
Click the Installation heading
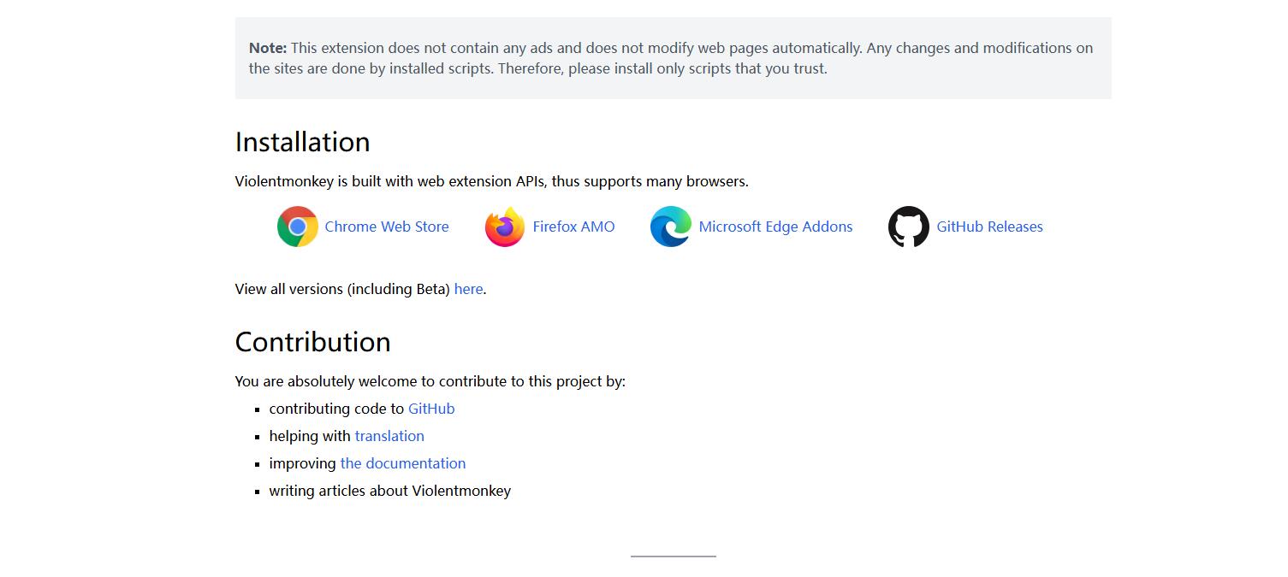302,142
